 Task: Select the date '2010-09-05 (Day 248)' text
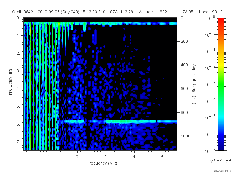click(58, 12)
